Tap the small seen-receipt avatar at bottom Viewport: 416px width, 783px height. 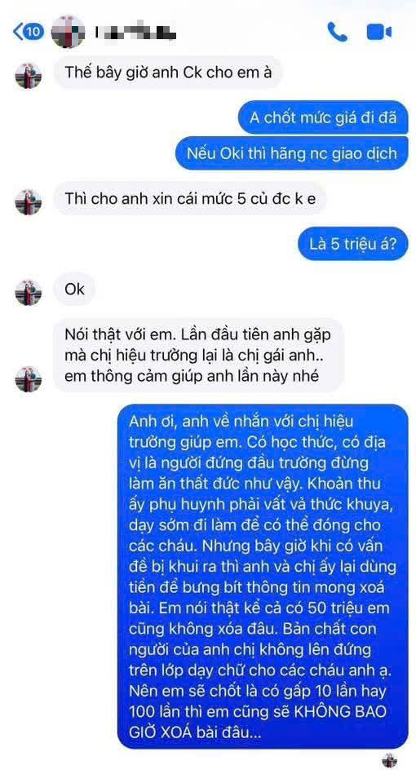[x=390, y=760]
